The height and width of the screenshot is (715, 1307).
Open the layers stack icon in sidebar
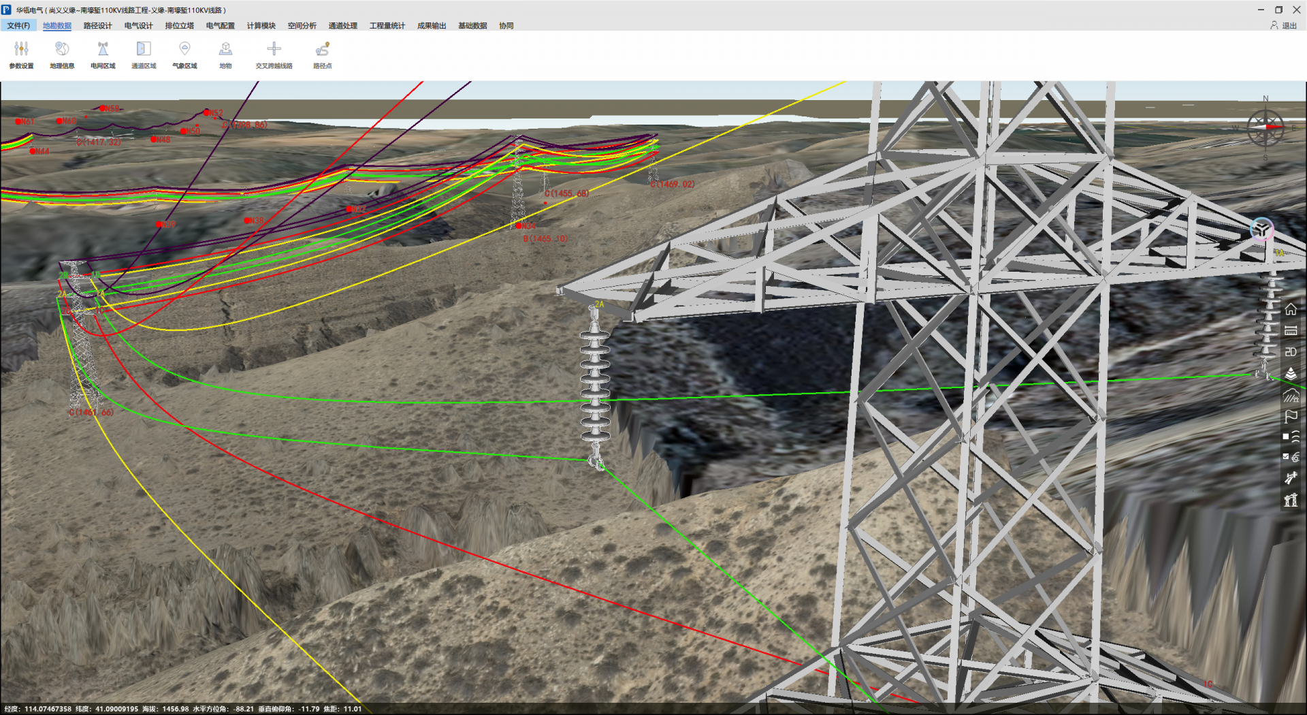pos(1290,374)
